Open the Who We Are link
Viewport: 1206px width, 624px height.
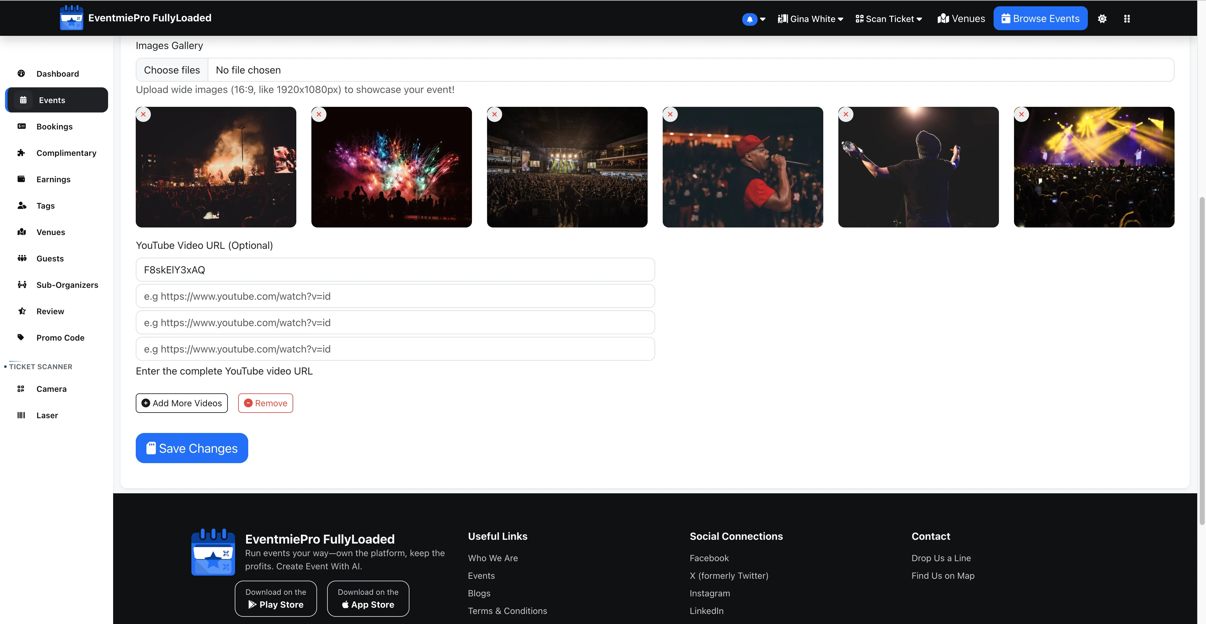point(492,558)
